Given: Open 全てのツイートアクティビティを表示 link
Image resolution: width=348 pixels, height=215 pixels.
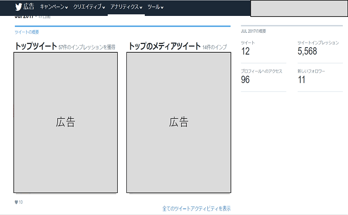Looking at the screenshot, I should pos(197,208).
